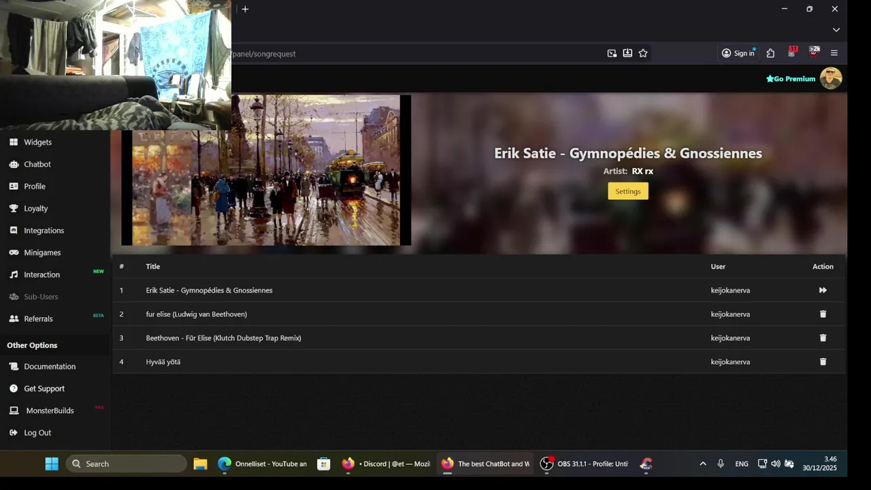The width and height of the screenshot is (871, 490).
Task: Click the Go Premium link
Action: tap(791, 79)
